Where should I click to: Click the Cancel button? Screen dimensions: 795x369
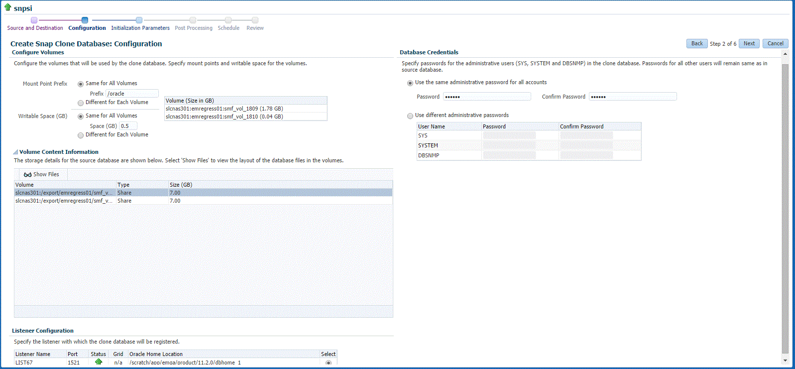tap(775, 43)
